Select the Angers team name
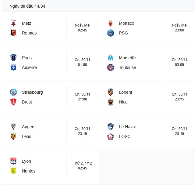The width and height of the screenshot is (195, 185). pos(29,127)
